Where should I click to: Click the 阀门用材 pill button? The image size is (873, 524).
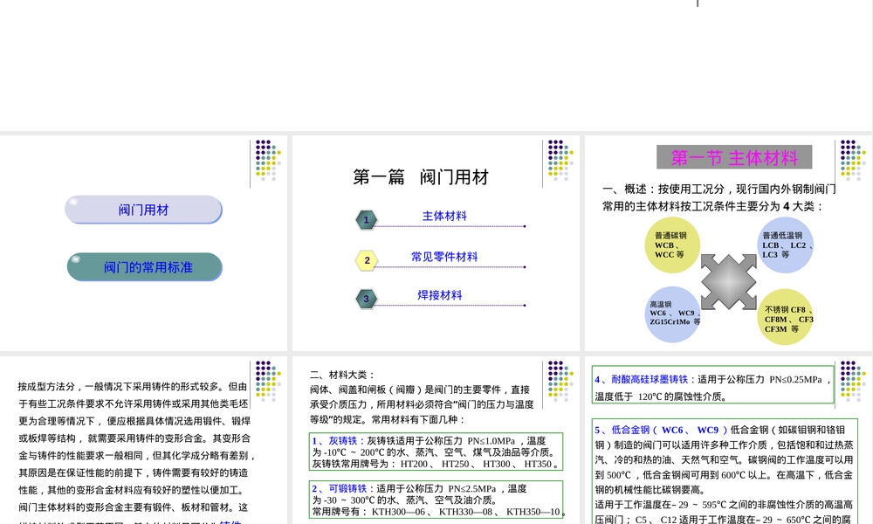[x=144, y=210]
